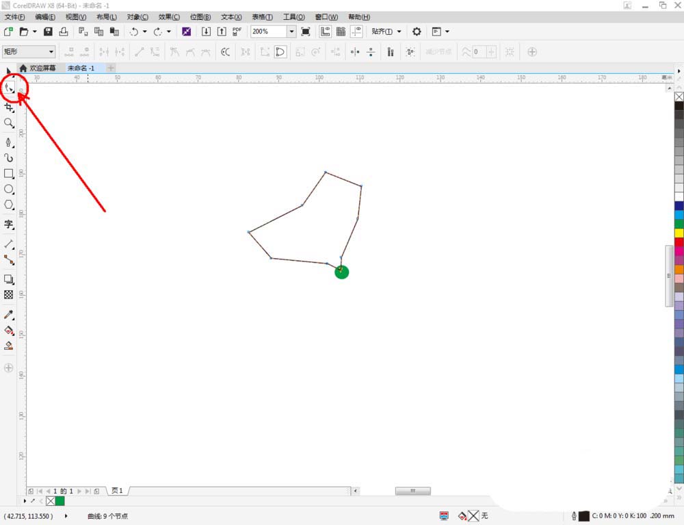This screenshot has width=684, height=525.
Task: Open the 200% zoom level dropdown
Action: tap(291, 31)
